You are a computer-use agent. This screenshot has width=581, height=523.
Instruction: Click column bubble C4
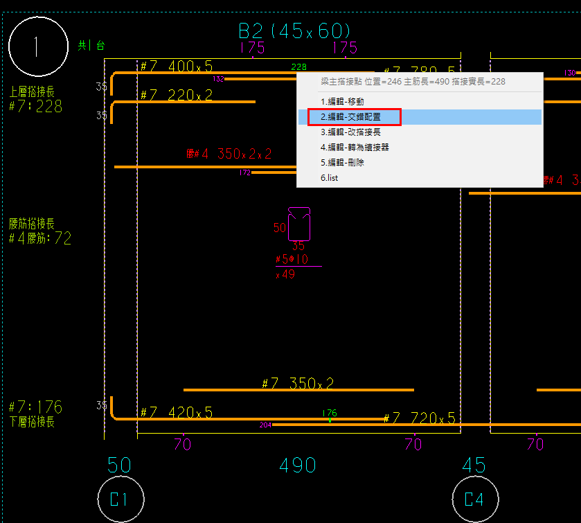[x=476, y=499]
